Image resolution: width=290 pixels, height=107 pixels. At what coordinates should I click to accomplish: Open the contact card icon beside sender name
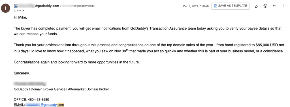[16, 6]
